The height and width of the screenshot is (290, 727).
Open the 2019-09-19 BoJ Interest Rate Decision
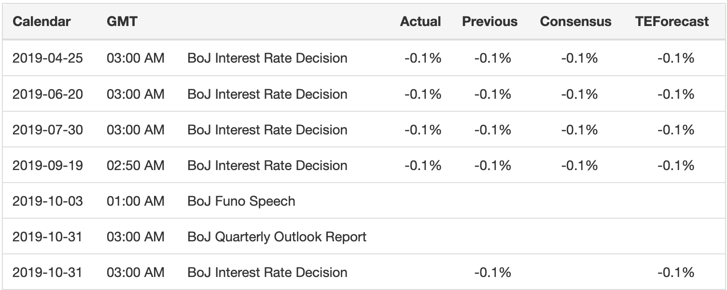[267, 165]
